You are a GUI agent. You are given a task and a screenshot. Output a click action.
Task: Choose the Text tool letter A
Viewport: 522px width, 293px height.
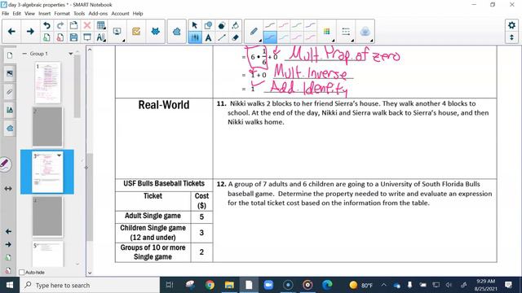coord(209,37)
